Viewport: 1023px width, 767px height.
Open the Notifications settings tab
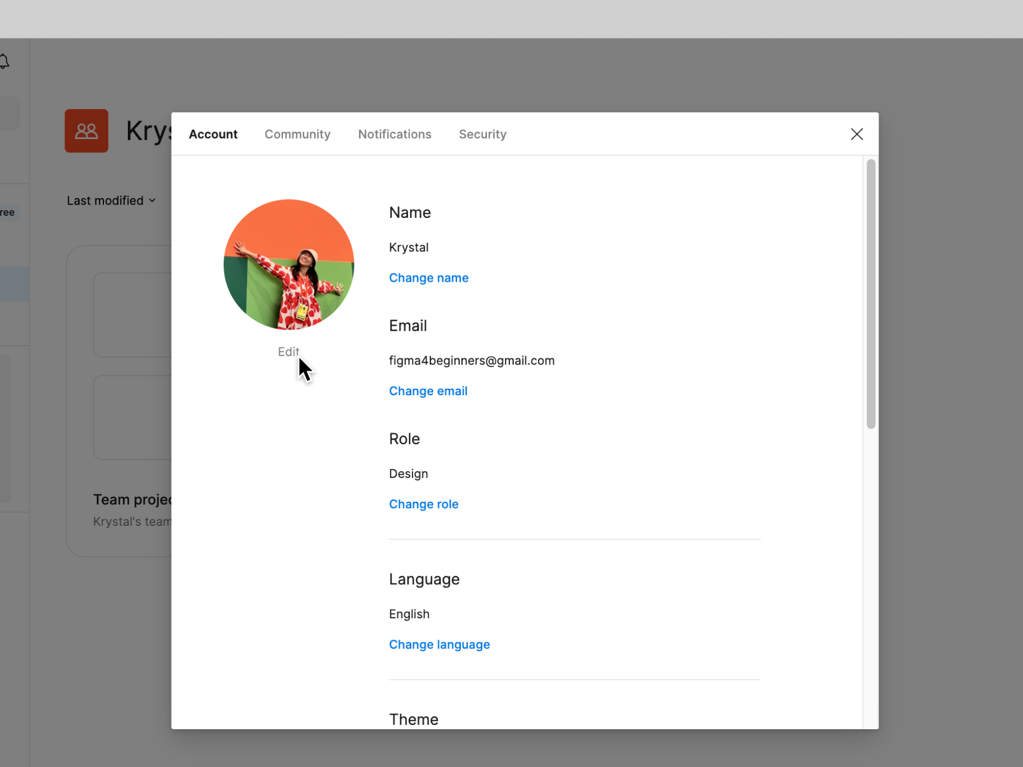394,134
